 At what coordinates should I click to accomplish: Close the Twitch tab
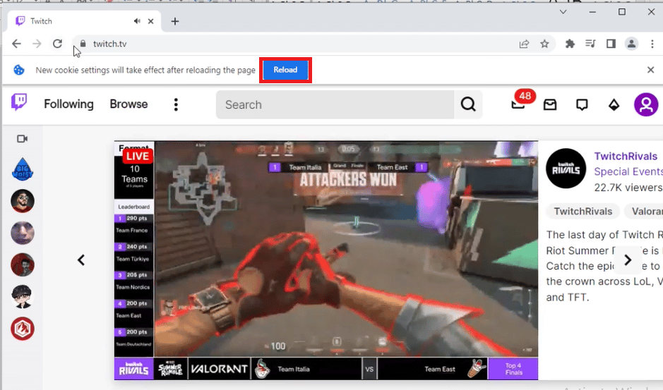pyautogui.click(x=150, y=21)
